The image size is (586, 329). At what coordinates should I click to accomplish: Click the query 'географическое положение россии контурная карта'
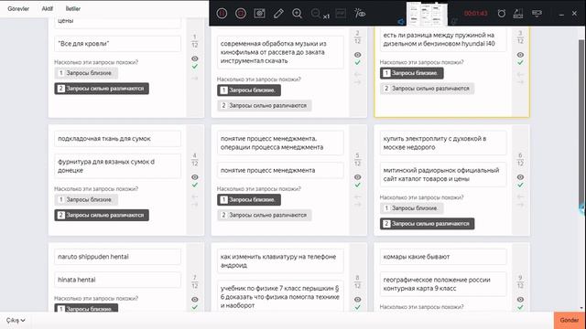point(443,284)
